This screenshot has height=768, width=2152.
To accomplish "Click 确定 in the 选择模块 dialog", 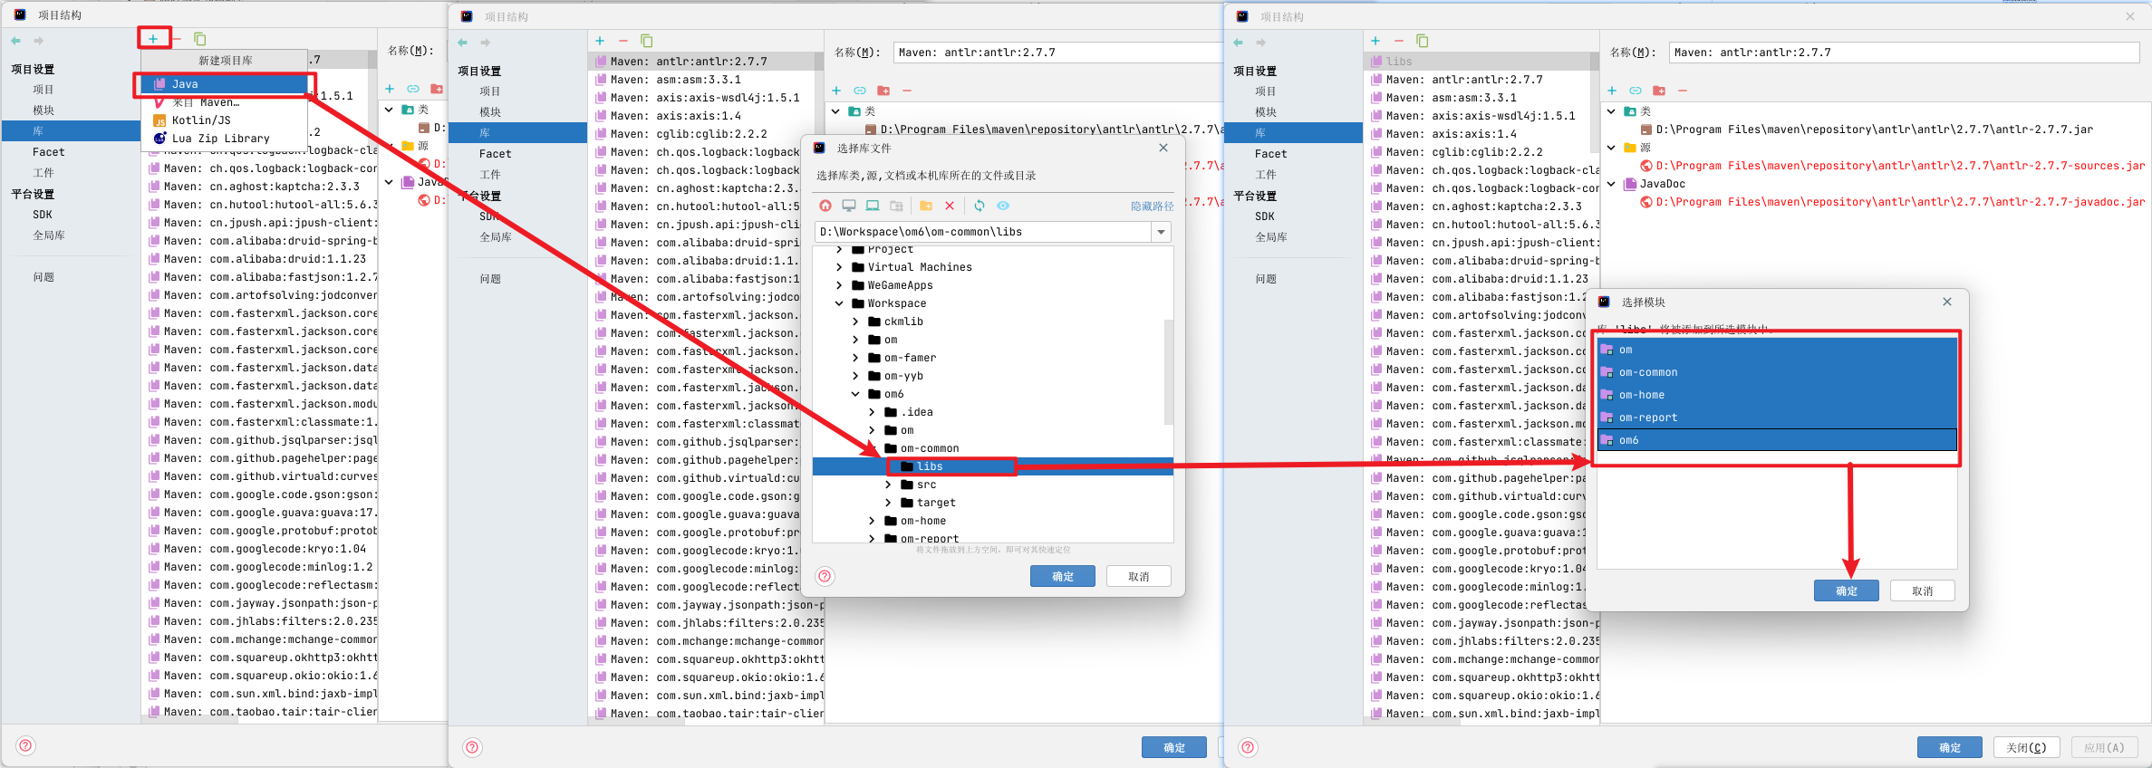I will coord(1847,590).
